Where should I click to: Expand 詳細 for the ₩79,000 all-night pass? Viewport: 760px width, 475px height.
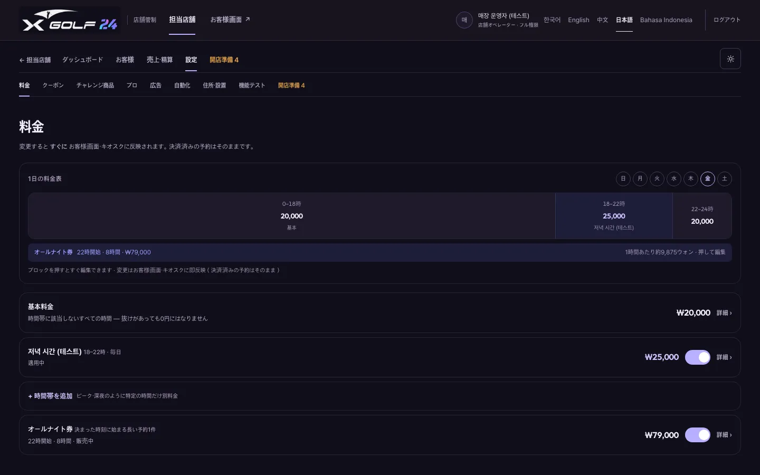724,435
